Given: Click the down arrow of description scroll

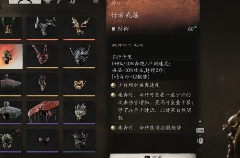Looking at the screenshot, I should tap(200, 150).
